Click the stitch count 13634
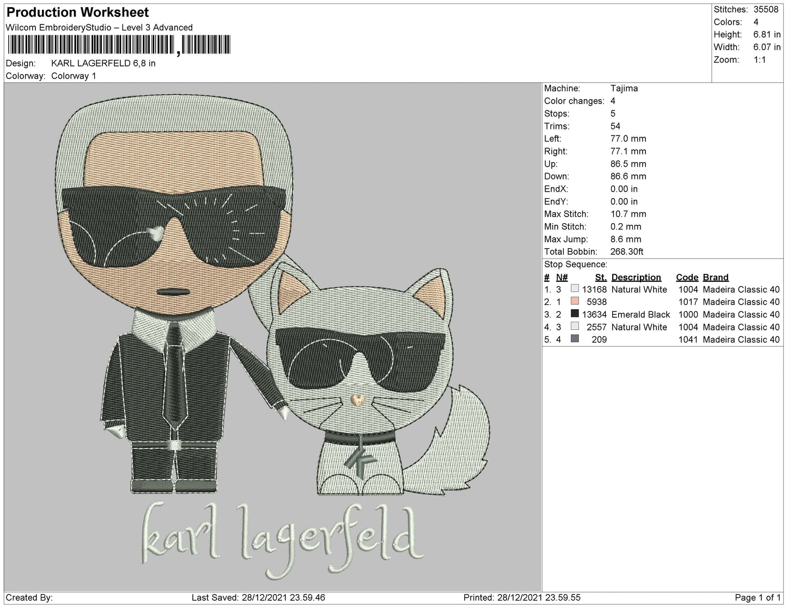787x608 pixels. click(594, 315)
